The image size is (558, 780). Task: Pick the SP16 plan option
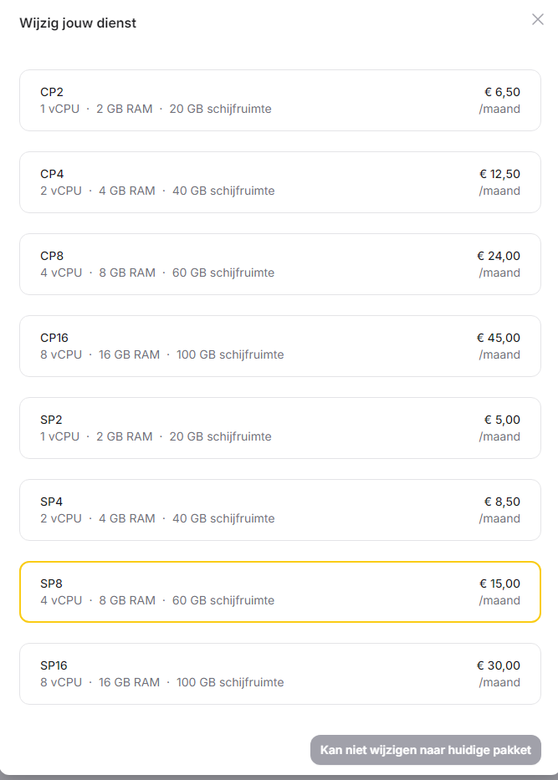click(x=279, y=674)
